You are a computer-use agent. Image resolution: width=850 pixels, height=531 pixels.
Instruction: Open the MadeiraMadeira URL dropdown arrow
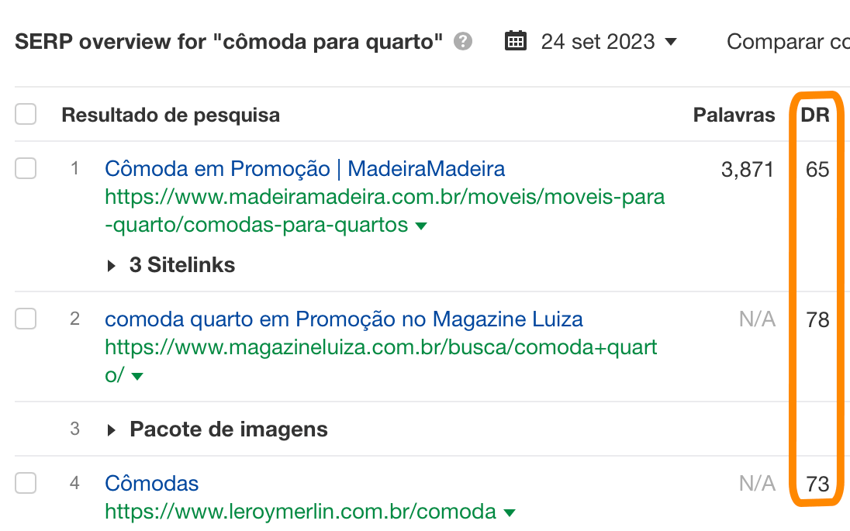click(x=421, y=226)
